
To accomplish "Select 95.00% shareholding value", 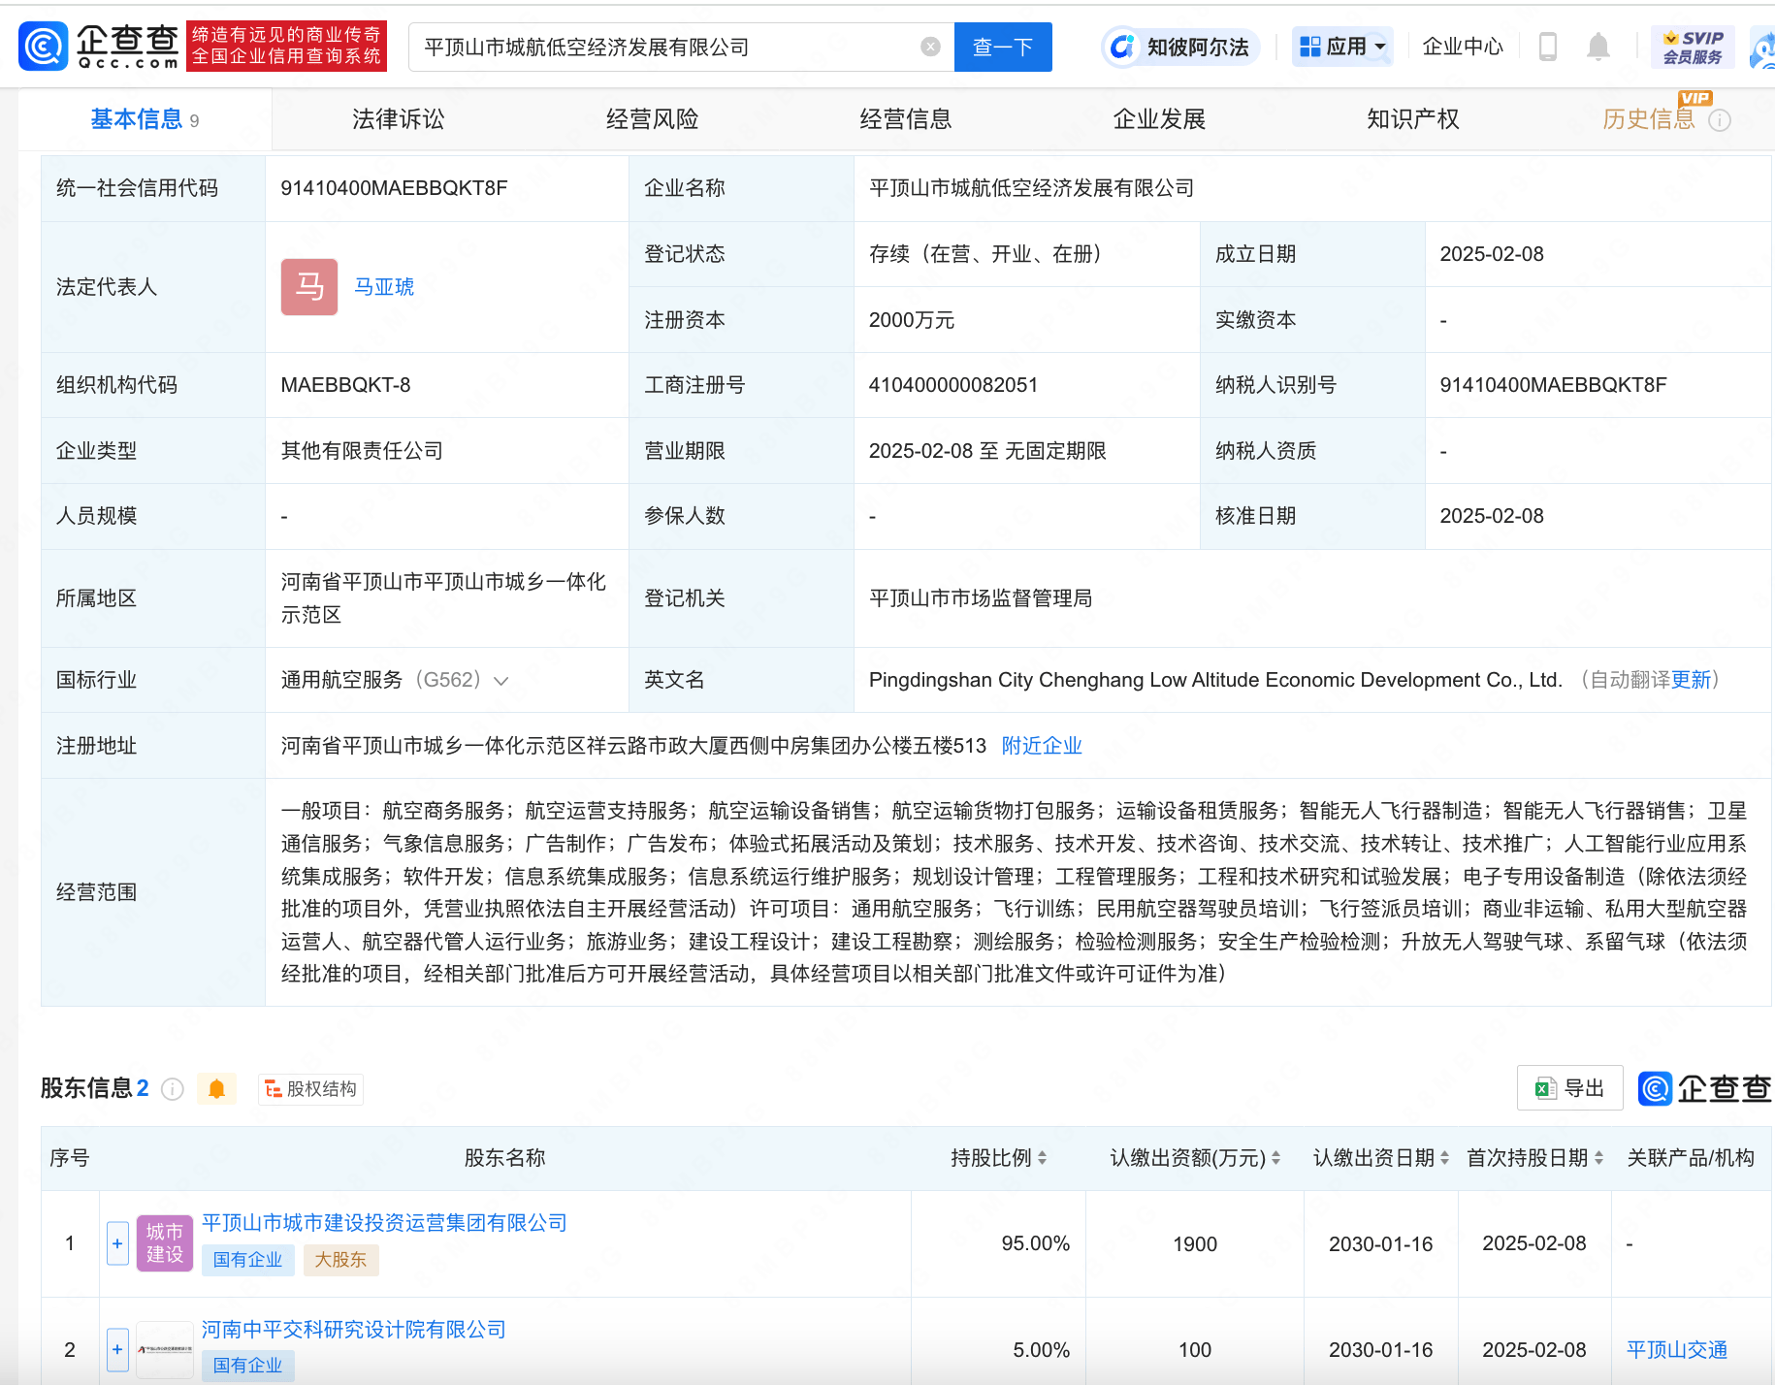I will point(1035,1243).
